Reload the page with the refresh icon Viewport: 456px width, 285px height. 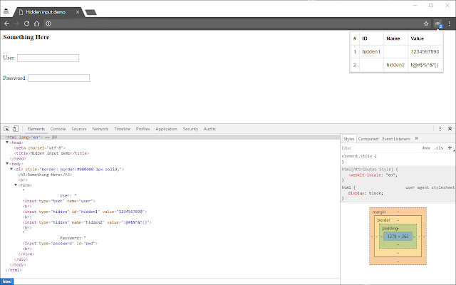click(26, 24)
